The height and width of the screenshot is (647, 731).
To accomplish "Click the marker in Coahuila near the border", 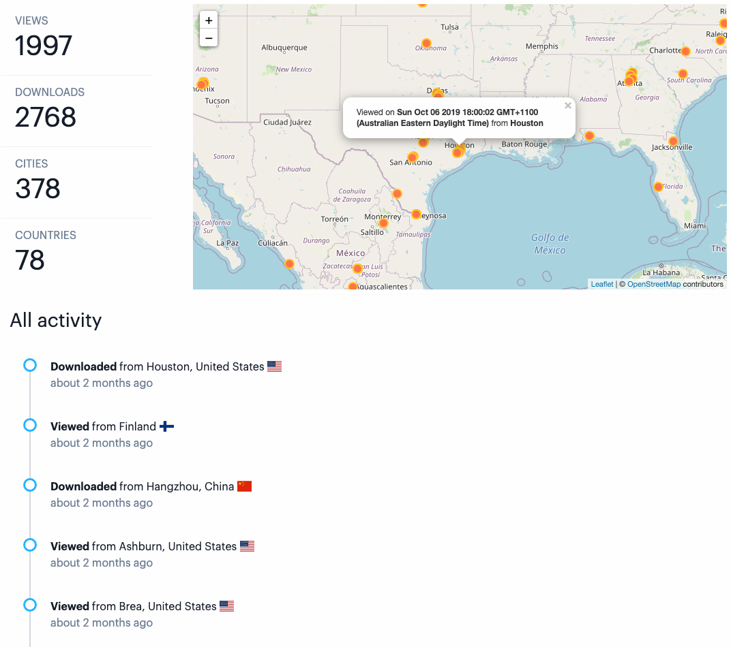I will 397,193.
